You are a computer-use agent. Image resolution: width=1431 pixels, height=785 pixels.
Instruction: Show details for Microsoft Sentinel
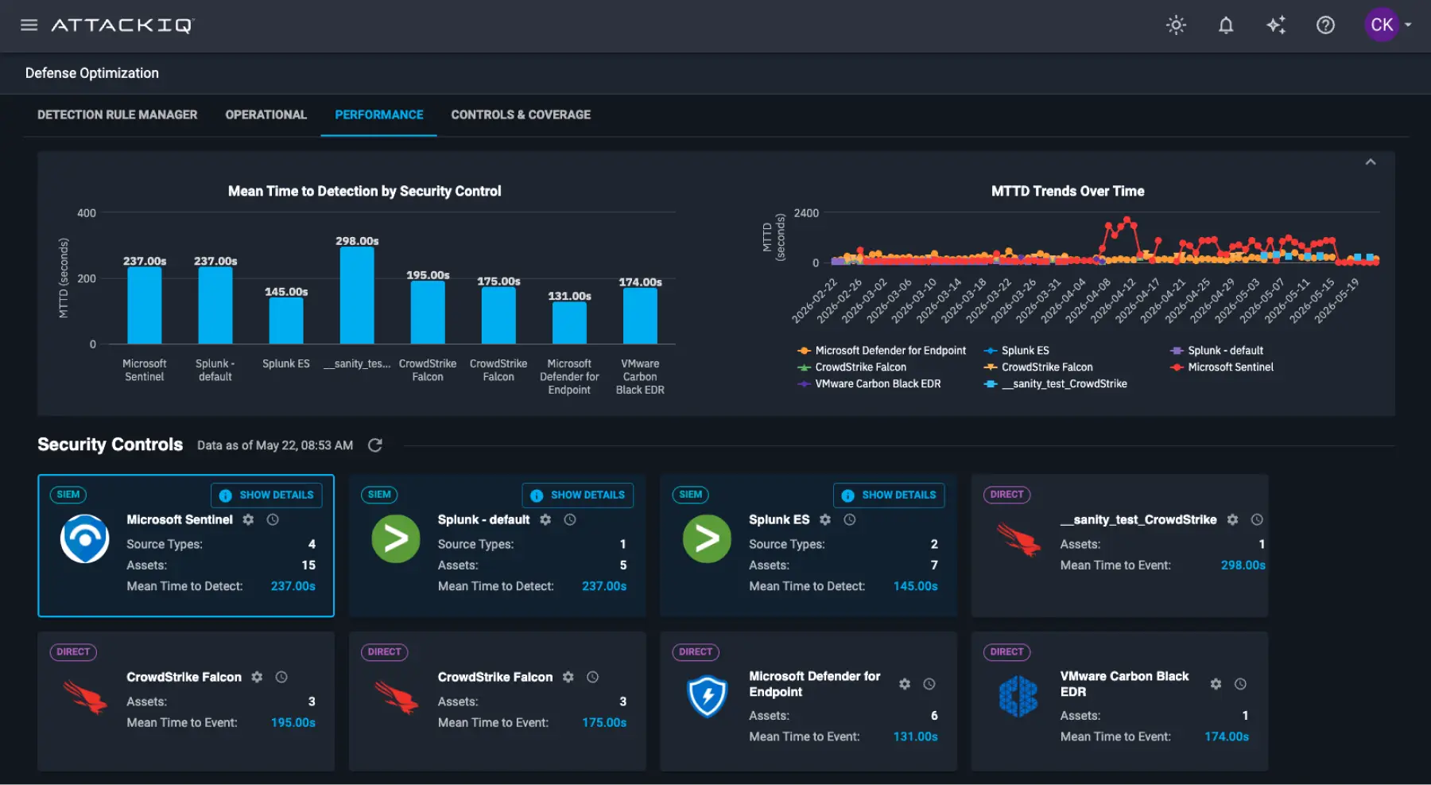point(266,495)
